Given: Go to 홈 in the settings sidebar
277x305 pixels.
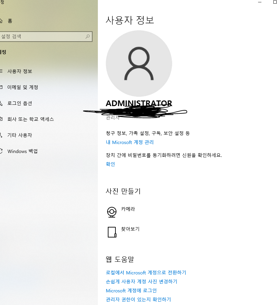Looking at the screenshot, I should click(10, 21).
